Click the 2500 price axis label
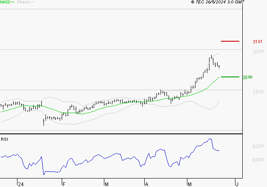The height and width of the screenshot is (187, 267). tap(258, 92)
